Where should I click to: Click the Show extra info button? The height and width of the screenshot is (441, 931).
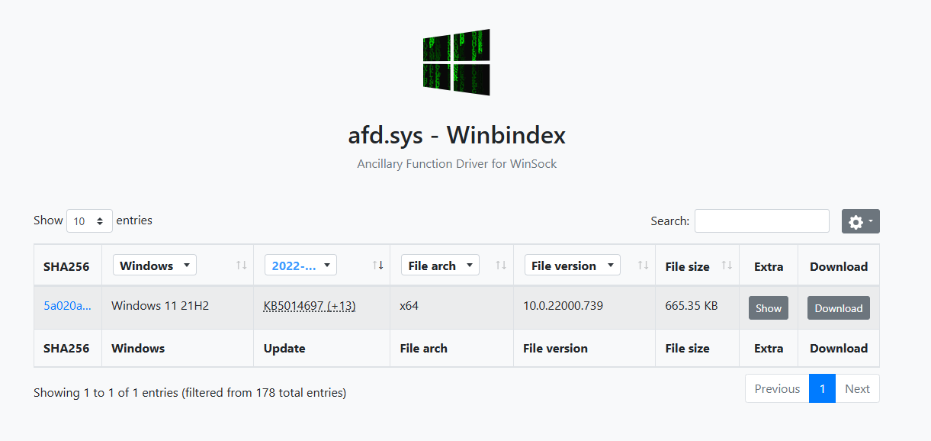[769, 308]
